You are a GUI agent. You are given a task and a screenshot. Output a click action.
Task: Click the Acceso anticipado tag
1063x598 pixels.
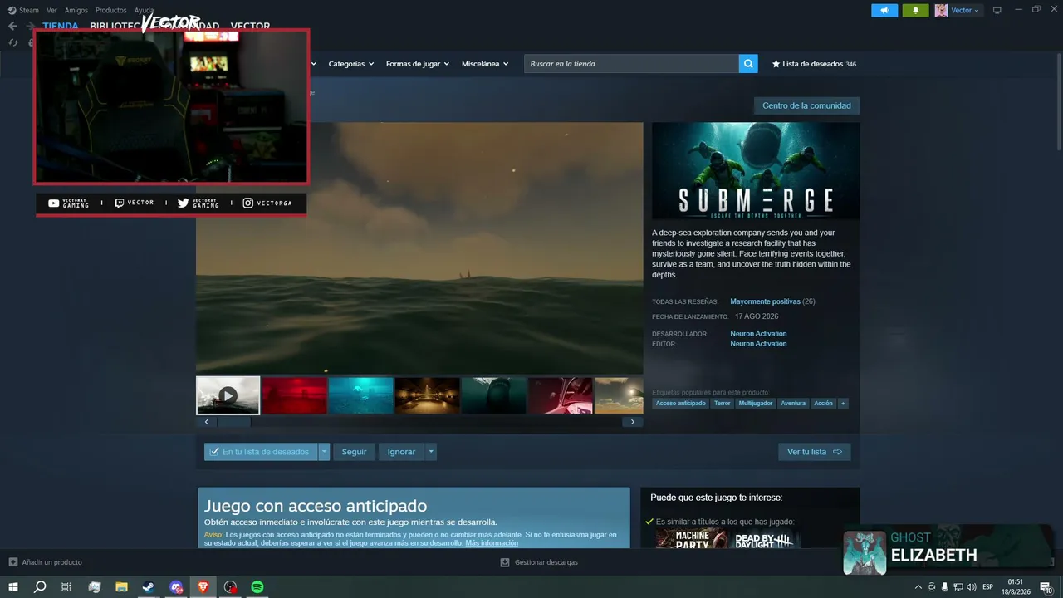pos(680,404)
